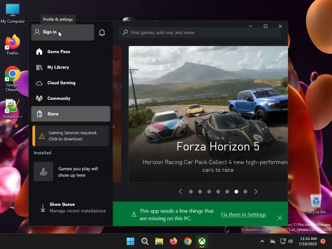
Task: Click the installed games placeholder tile
Action: tap(43, 172)
